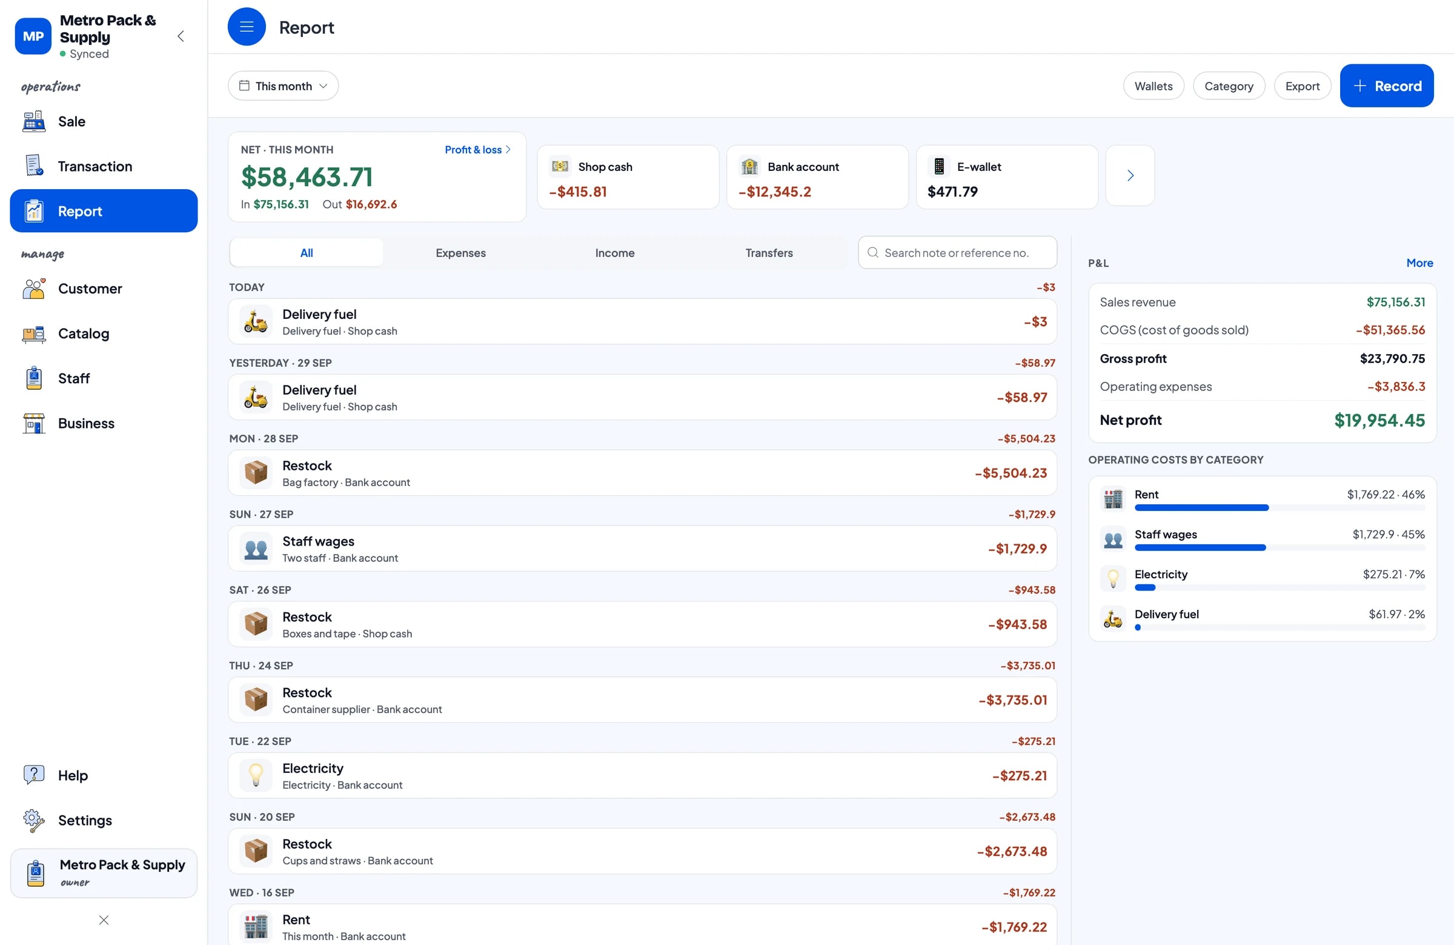
Task: Open the Staff badge icon
Action: [34, 378]
